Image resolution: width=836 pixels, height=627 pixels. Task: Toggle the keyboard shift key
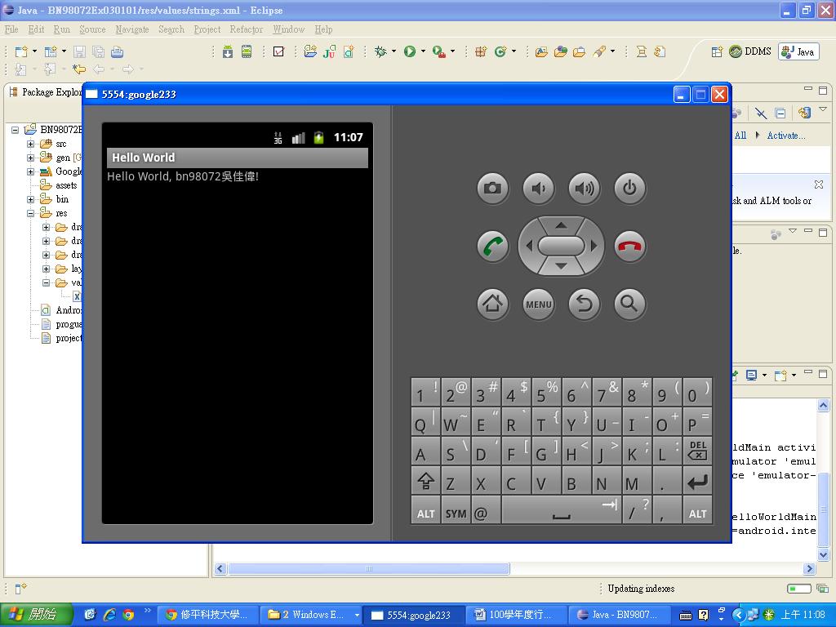click(x=425, y=482)
